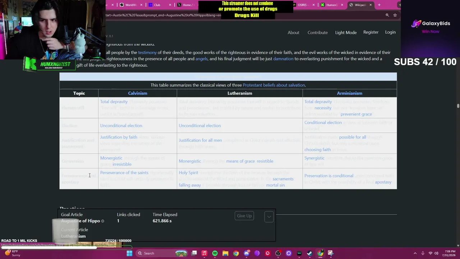Close the Club browser tab
Image resolution: width=460 pixels, height=259 pixels.
[x=170, y=5]
